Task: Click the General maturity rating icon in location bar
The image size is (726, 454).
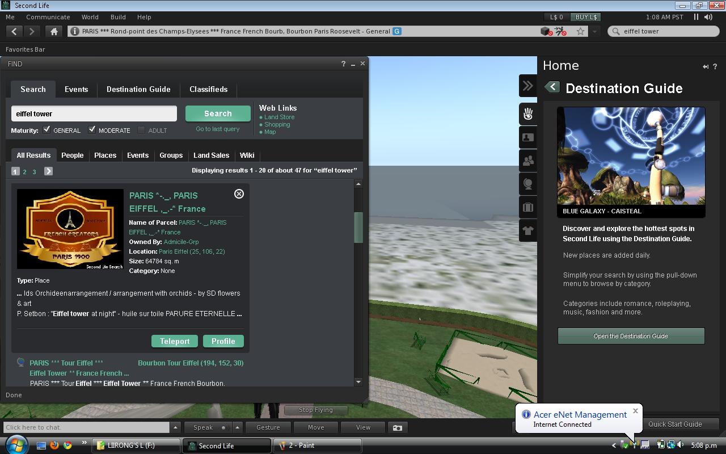Action: click(x=397, y=31)
